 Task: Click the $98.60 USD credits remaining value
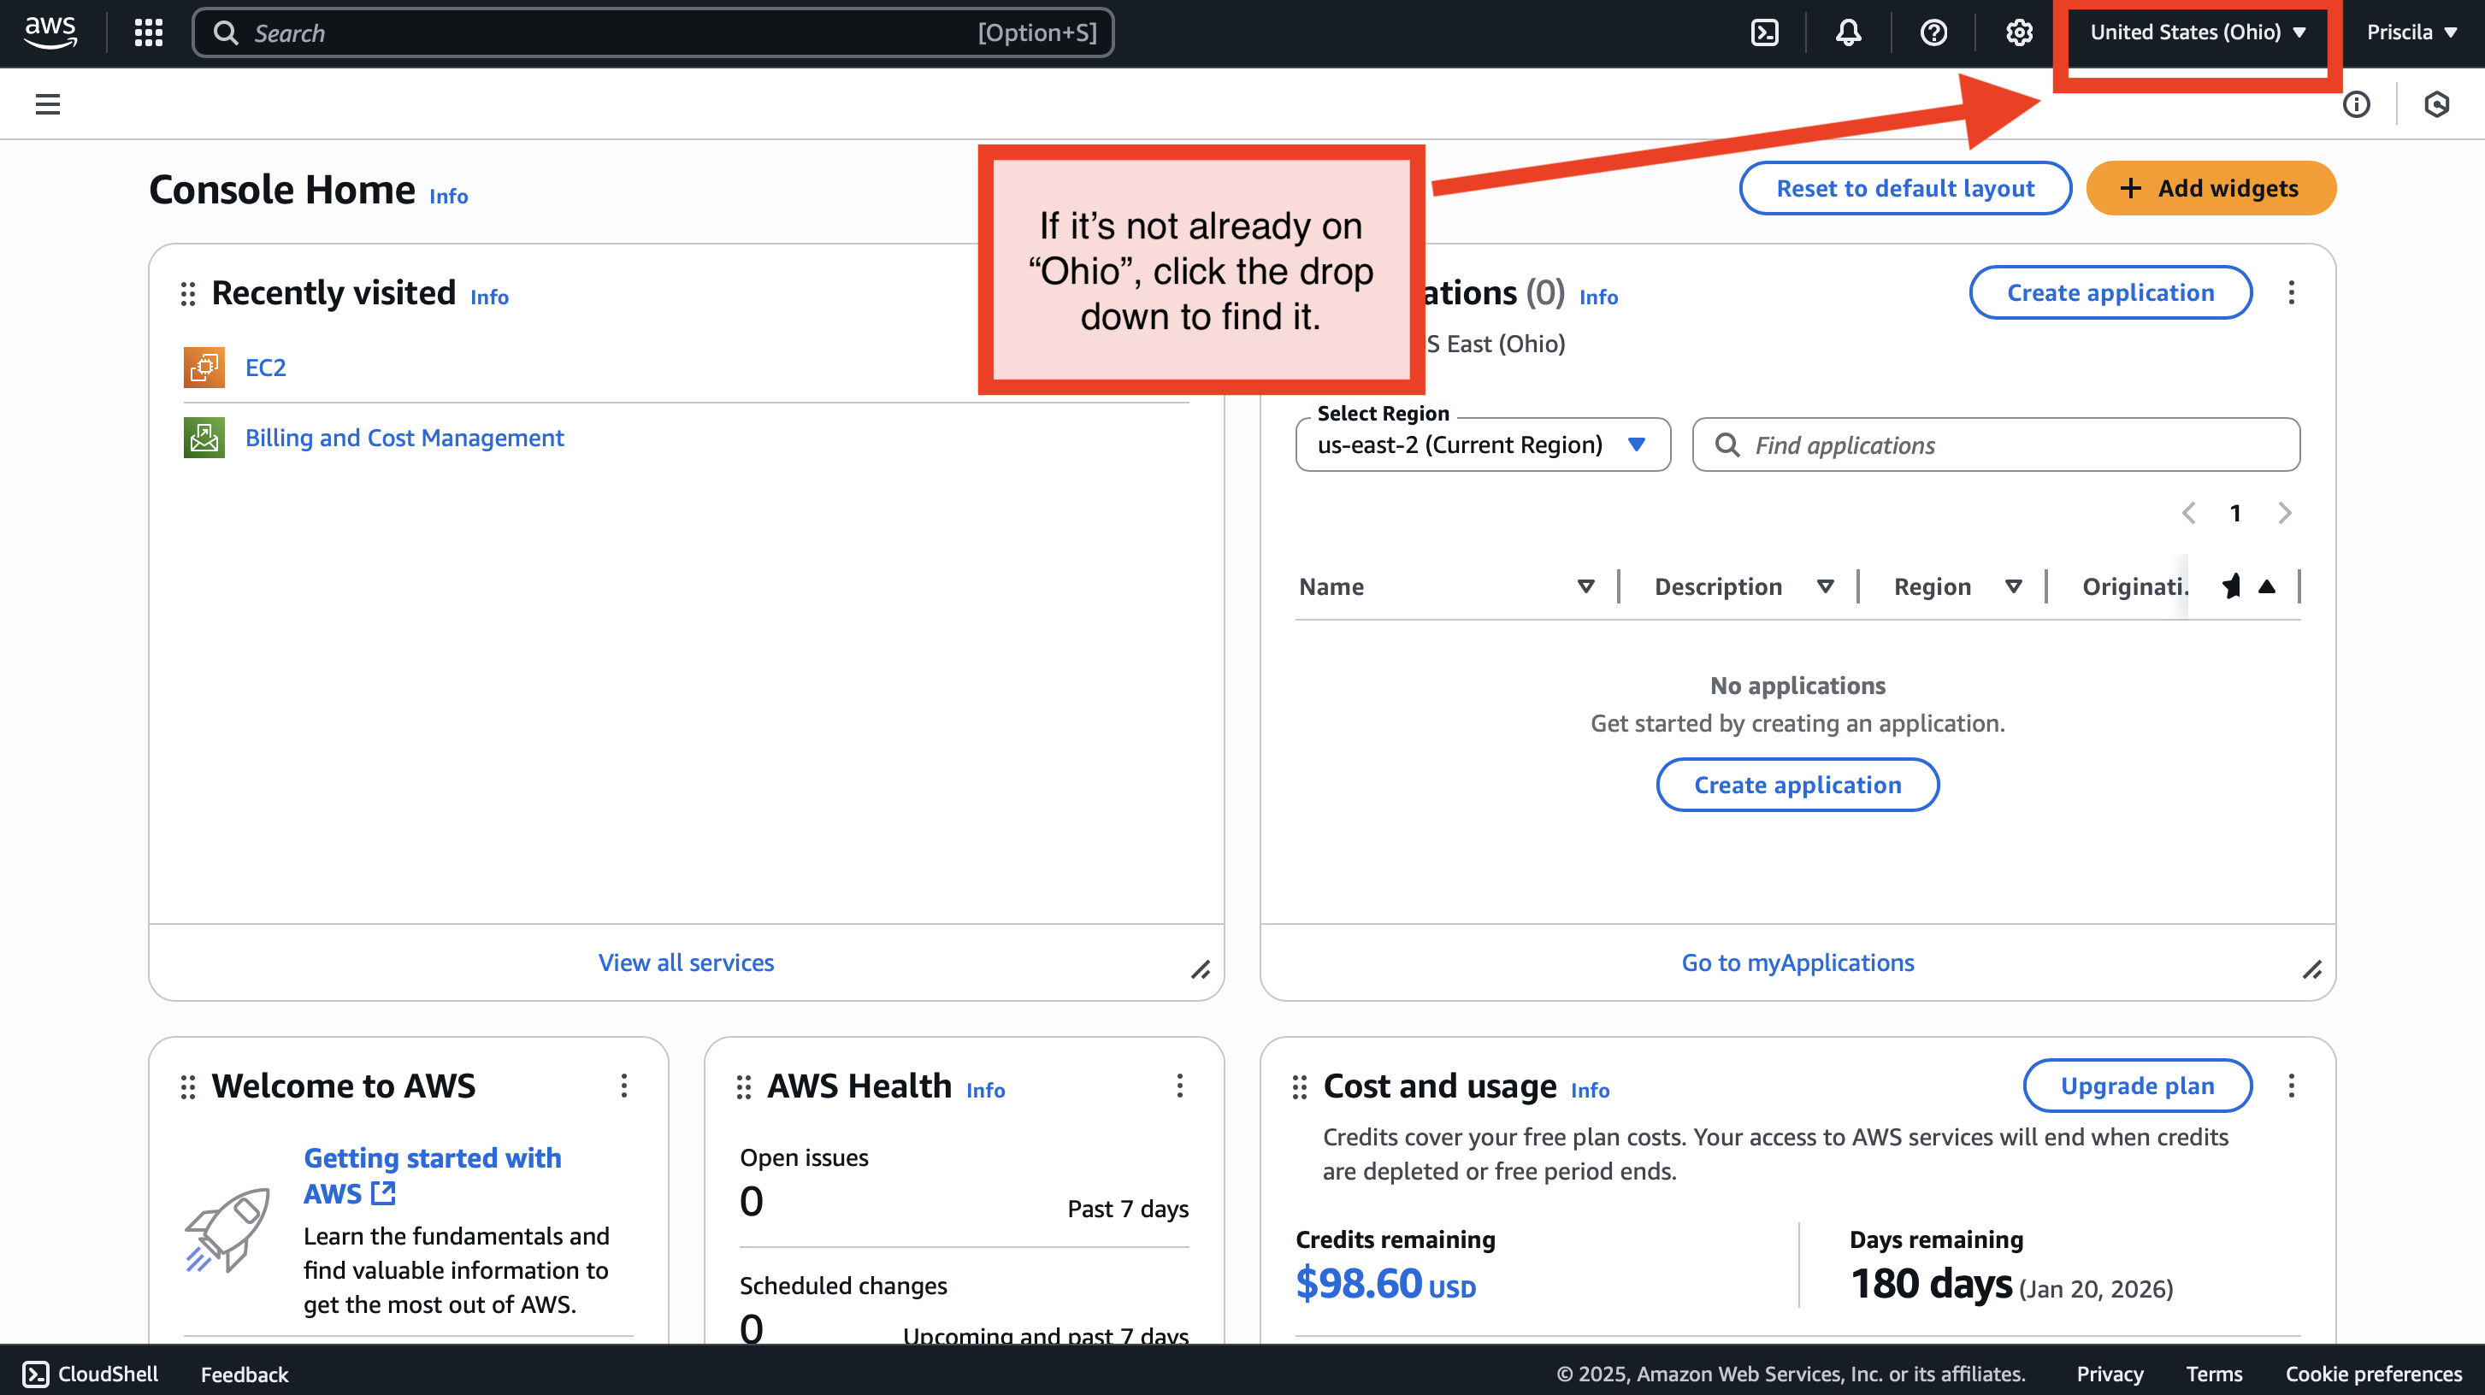coord(1385,1284)
